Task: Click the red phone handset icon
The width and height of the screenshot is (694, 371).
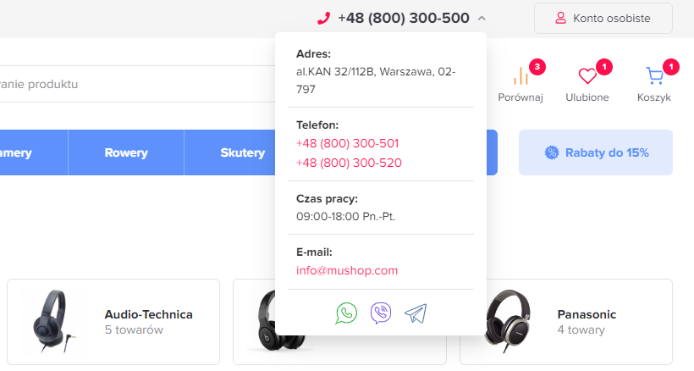Action: tap(323, 18)
